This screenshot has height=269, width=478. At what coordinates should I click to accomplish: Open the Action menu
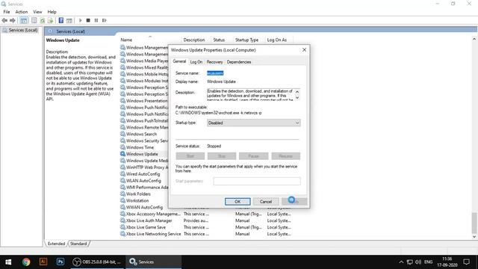[22, 12]
